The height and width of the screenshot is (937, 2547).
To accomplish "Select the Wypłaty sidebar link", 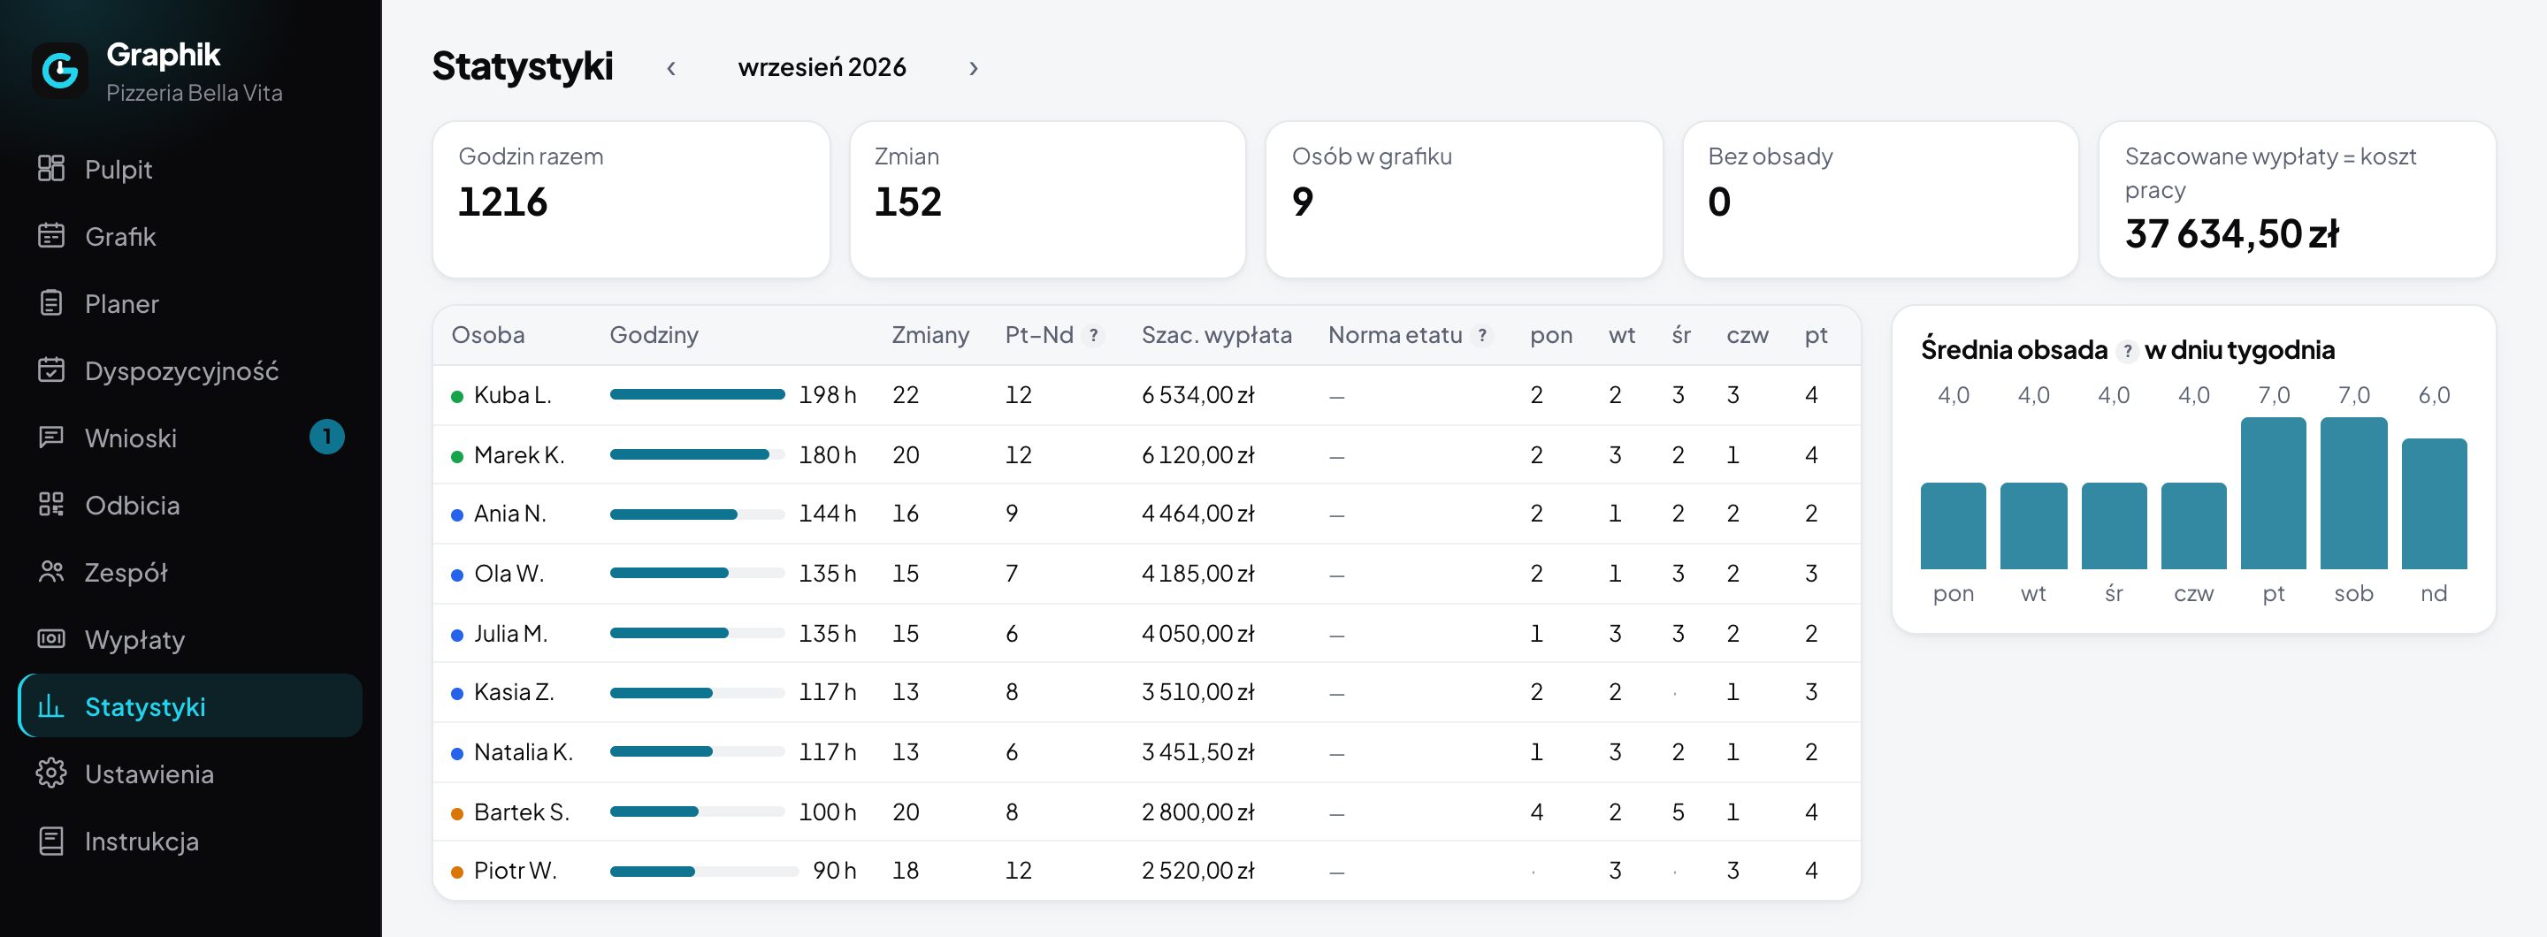I will tap(190, 639).
